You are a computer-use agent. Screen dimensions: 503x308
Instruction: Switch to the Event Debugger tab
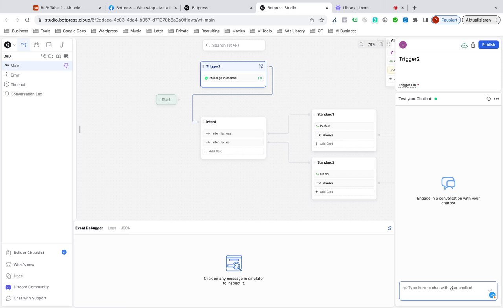tap(89, 228)
